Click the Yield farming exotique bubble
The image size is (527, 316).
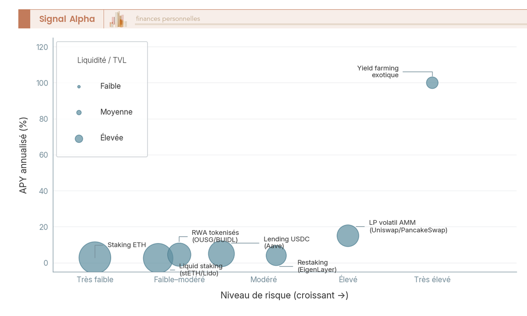tap(433, 82)
